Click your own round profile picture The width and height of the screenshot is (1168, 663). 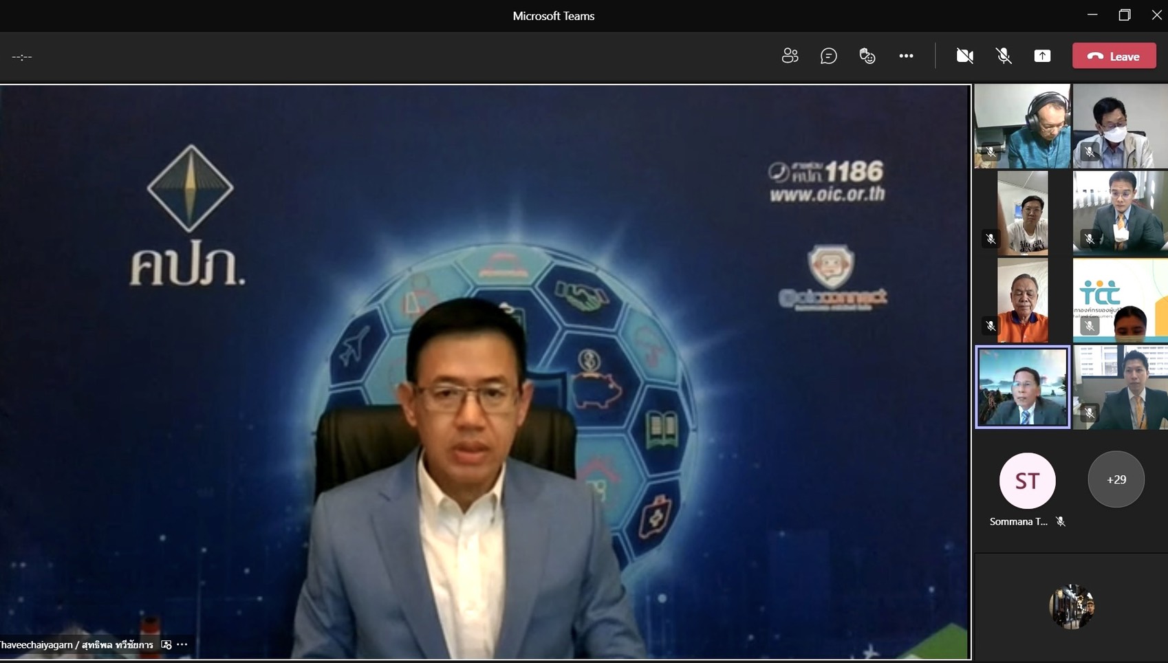tap(1071, 607)
